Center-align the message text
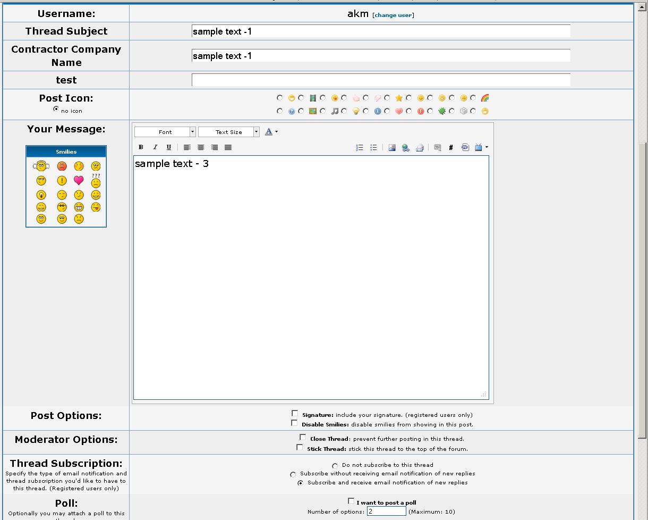 [x=201, y=147]
